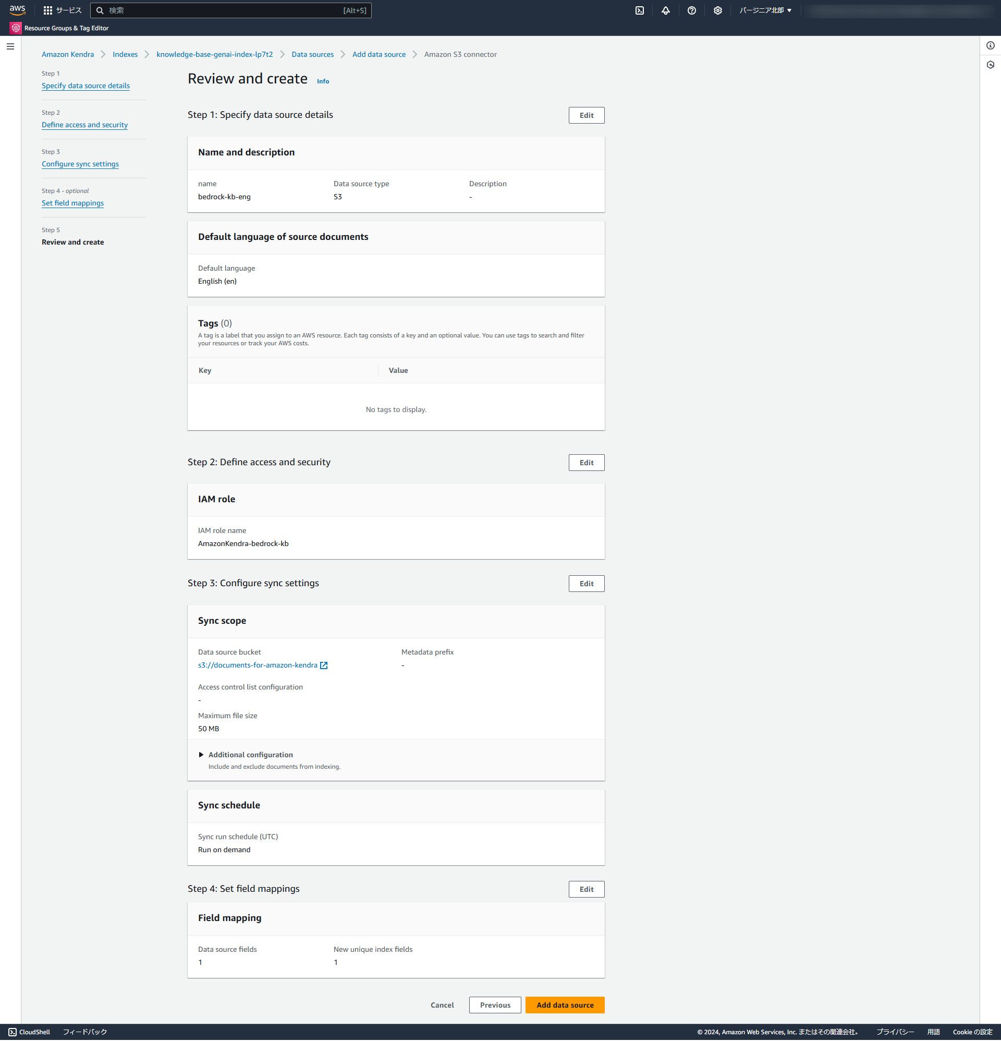1001x1041 pixels.
Task: Open the help question mark icon
Action: [x=691, y=10]
